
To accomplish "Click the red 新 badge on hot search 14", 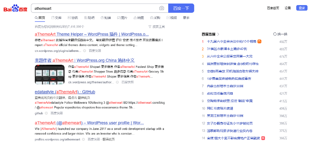I will pos(263,138).
